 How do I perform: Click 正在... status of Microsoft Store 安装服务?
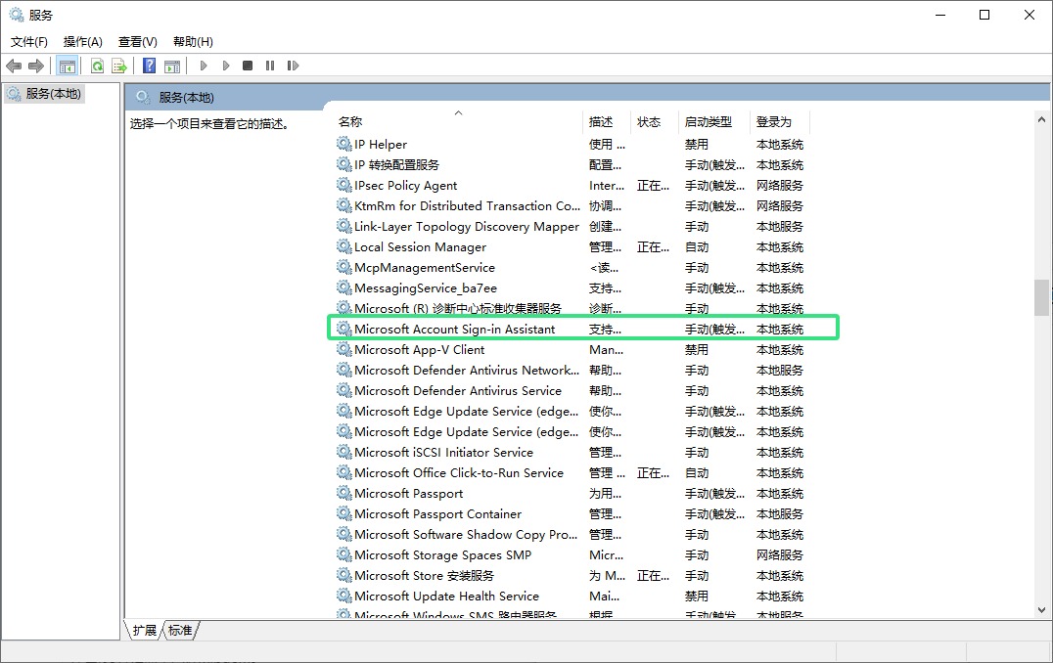tap(653, 576)
